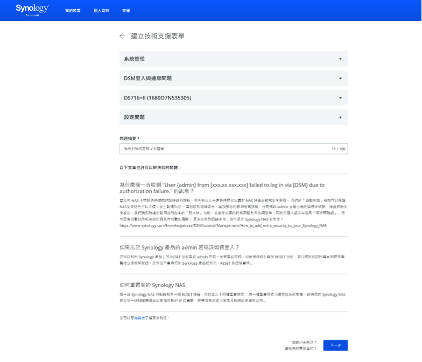422x362 pixels.
Task: Click the 以下文章也許可以解決您的問題 heading
Action: 150,168
